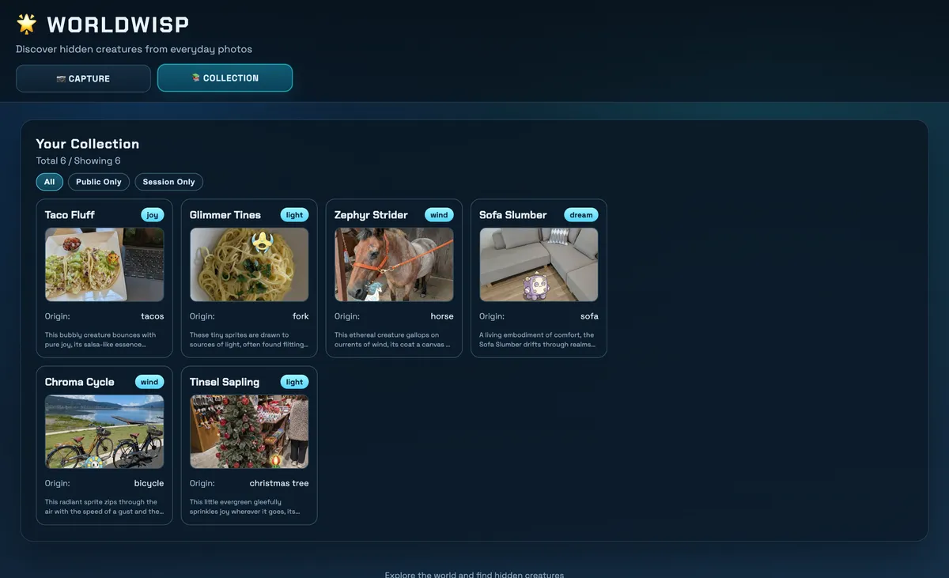Select the light badge on Glimmer Tines
The image size is (949, 578).
click(294, 214)
